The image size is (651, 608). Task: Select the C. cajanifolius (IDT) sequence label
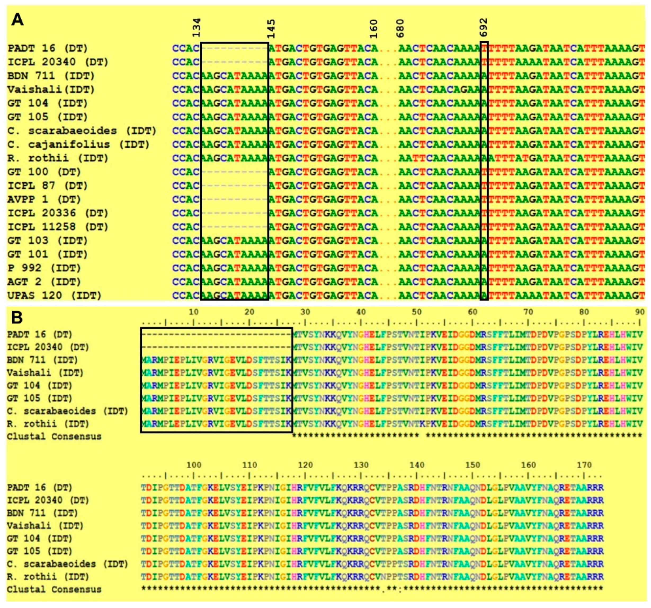click(x=79, y=144)
